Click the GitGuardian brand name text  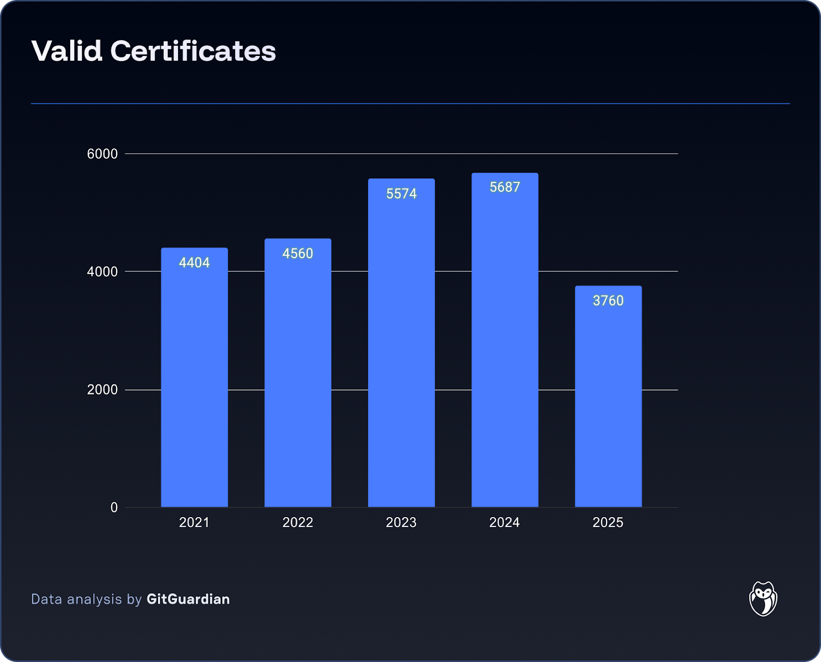click(188, 599)
